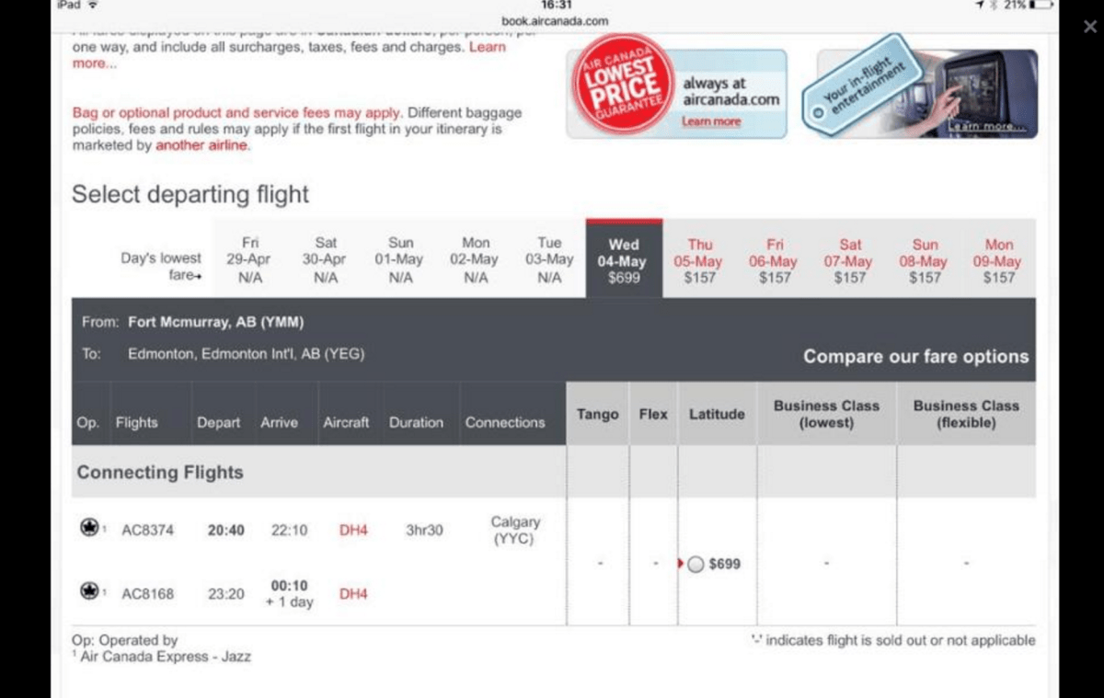Viewport: 1104px width, 698px height.
Task: Tap the book.aircanada.com address bar
Action: (x=555, y=20)
